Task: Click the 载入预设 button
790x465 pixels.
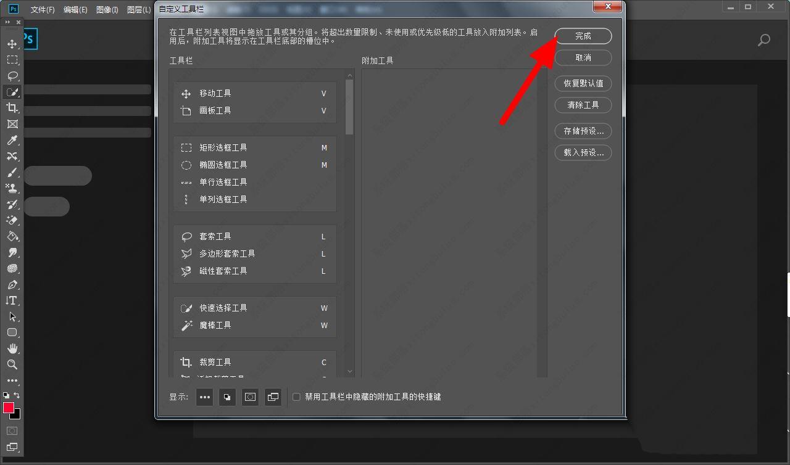Action: (582, 152)
